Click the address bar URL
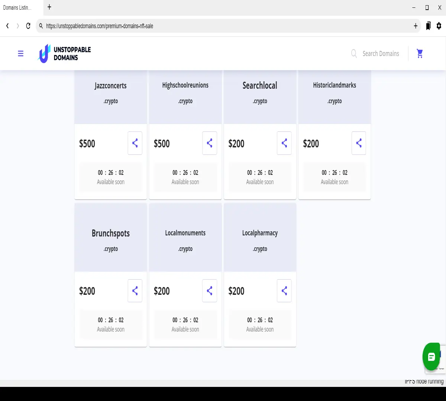Screen dimensions: 446x401 pos(100,26)
